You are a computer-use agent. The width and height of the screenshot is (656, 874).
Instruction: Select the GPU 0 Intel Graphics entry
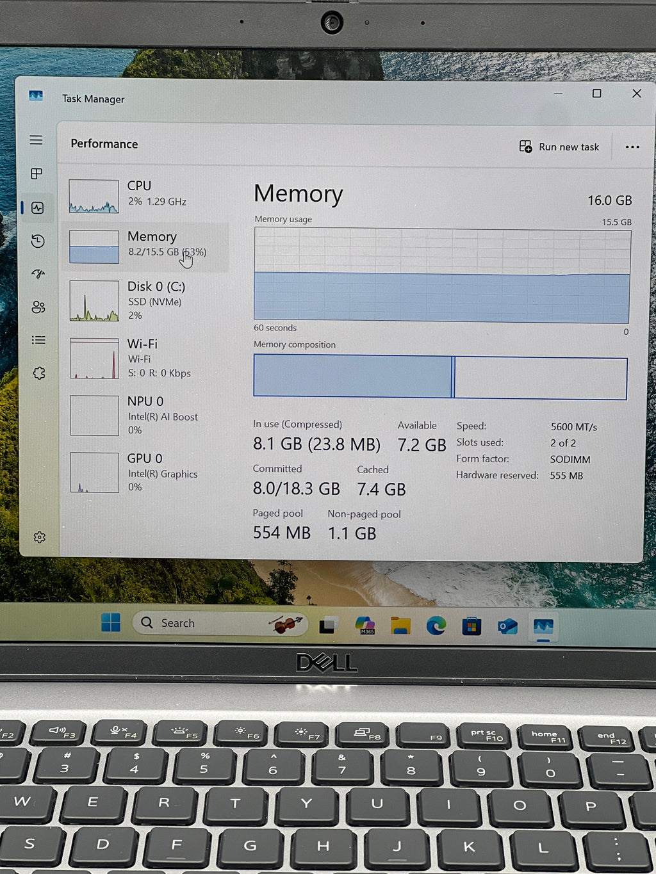[x=146, y=472]
